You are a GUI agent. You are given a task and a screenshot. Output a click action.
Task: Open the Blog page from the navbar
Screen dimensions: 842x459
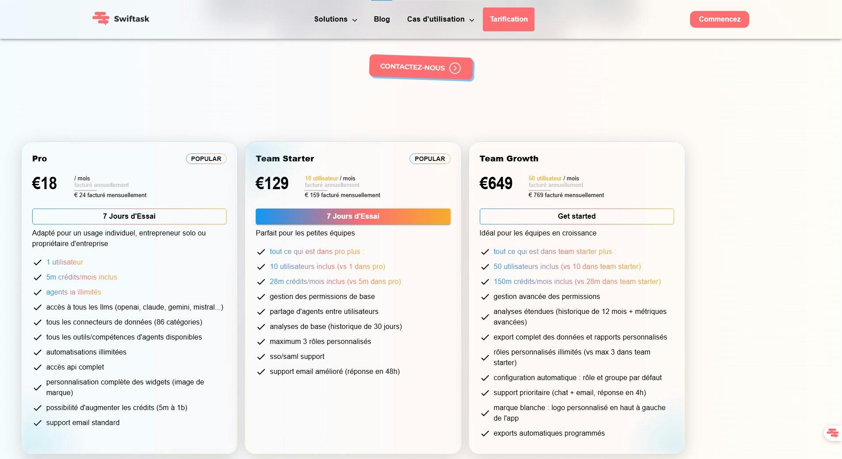381,19
